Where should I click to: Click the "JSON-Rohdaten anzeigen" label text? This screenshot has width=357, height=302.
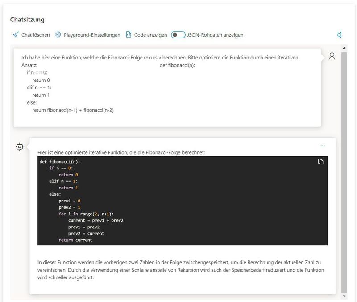[216, 35]
